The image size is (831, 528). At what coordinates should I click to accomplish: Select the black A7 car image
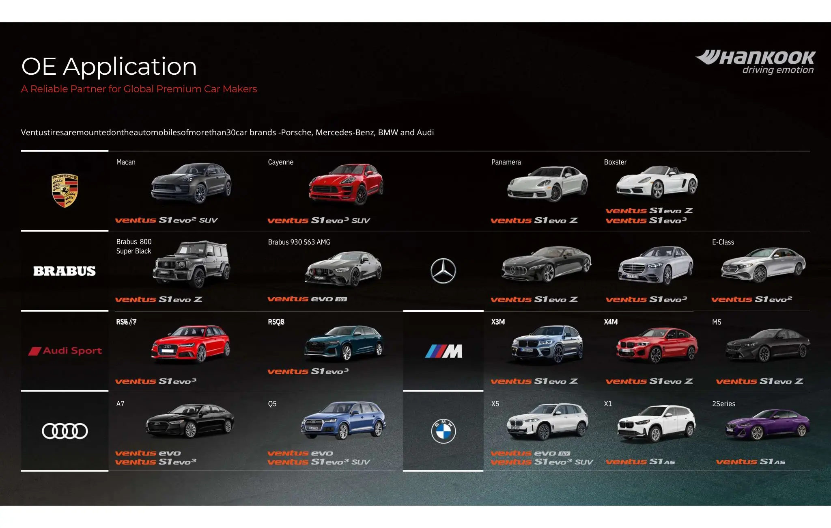pos(190,421)
